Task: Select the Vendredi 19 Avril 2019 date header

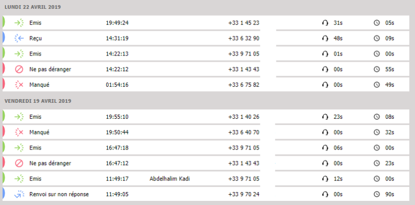Action: [38, 101]
